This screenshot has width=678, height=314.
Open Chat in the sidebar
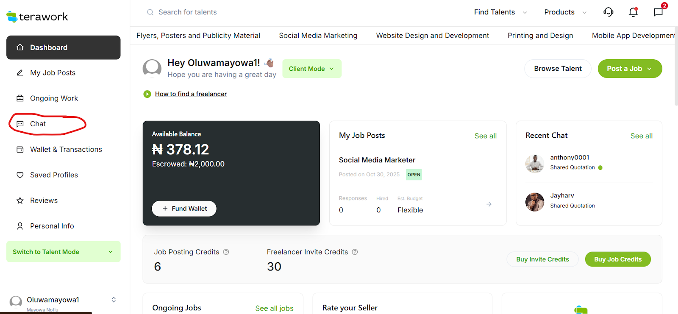pos(38,124)
